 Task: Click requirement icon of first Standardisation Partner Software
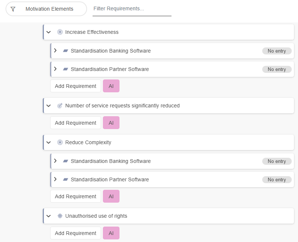tap(66, 69)
